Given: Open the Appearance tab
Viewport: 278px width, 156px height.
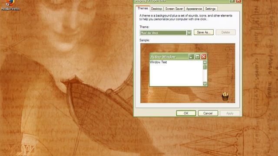Looking at the screenshot, I should point(194,9).
